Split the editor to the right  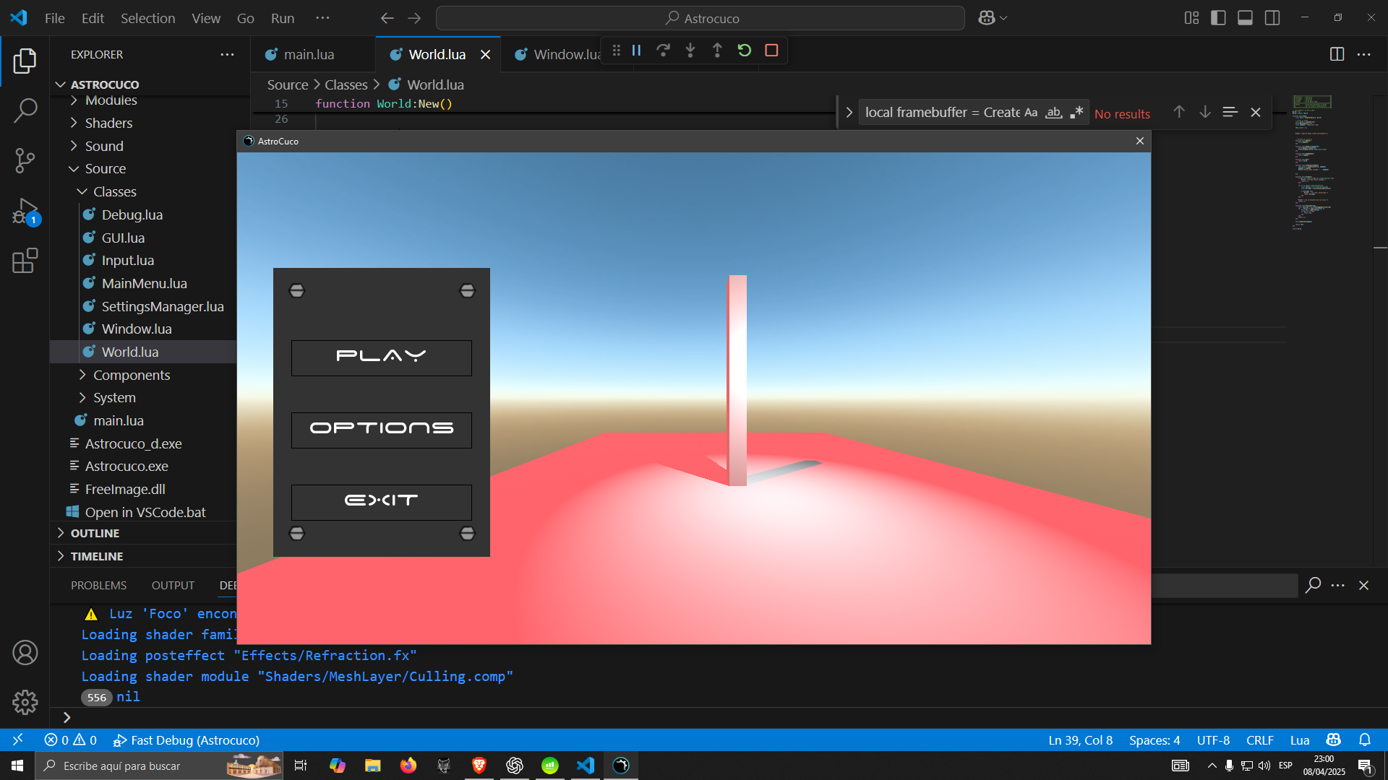click(x=1337, y=54)
